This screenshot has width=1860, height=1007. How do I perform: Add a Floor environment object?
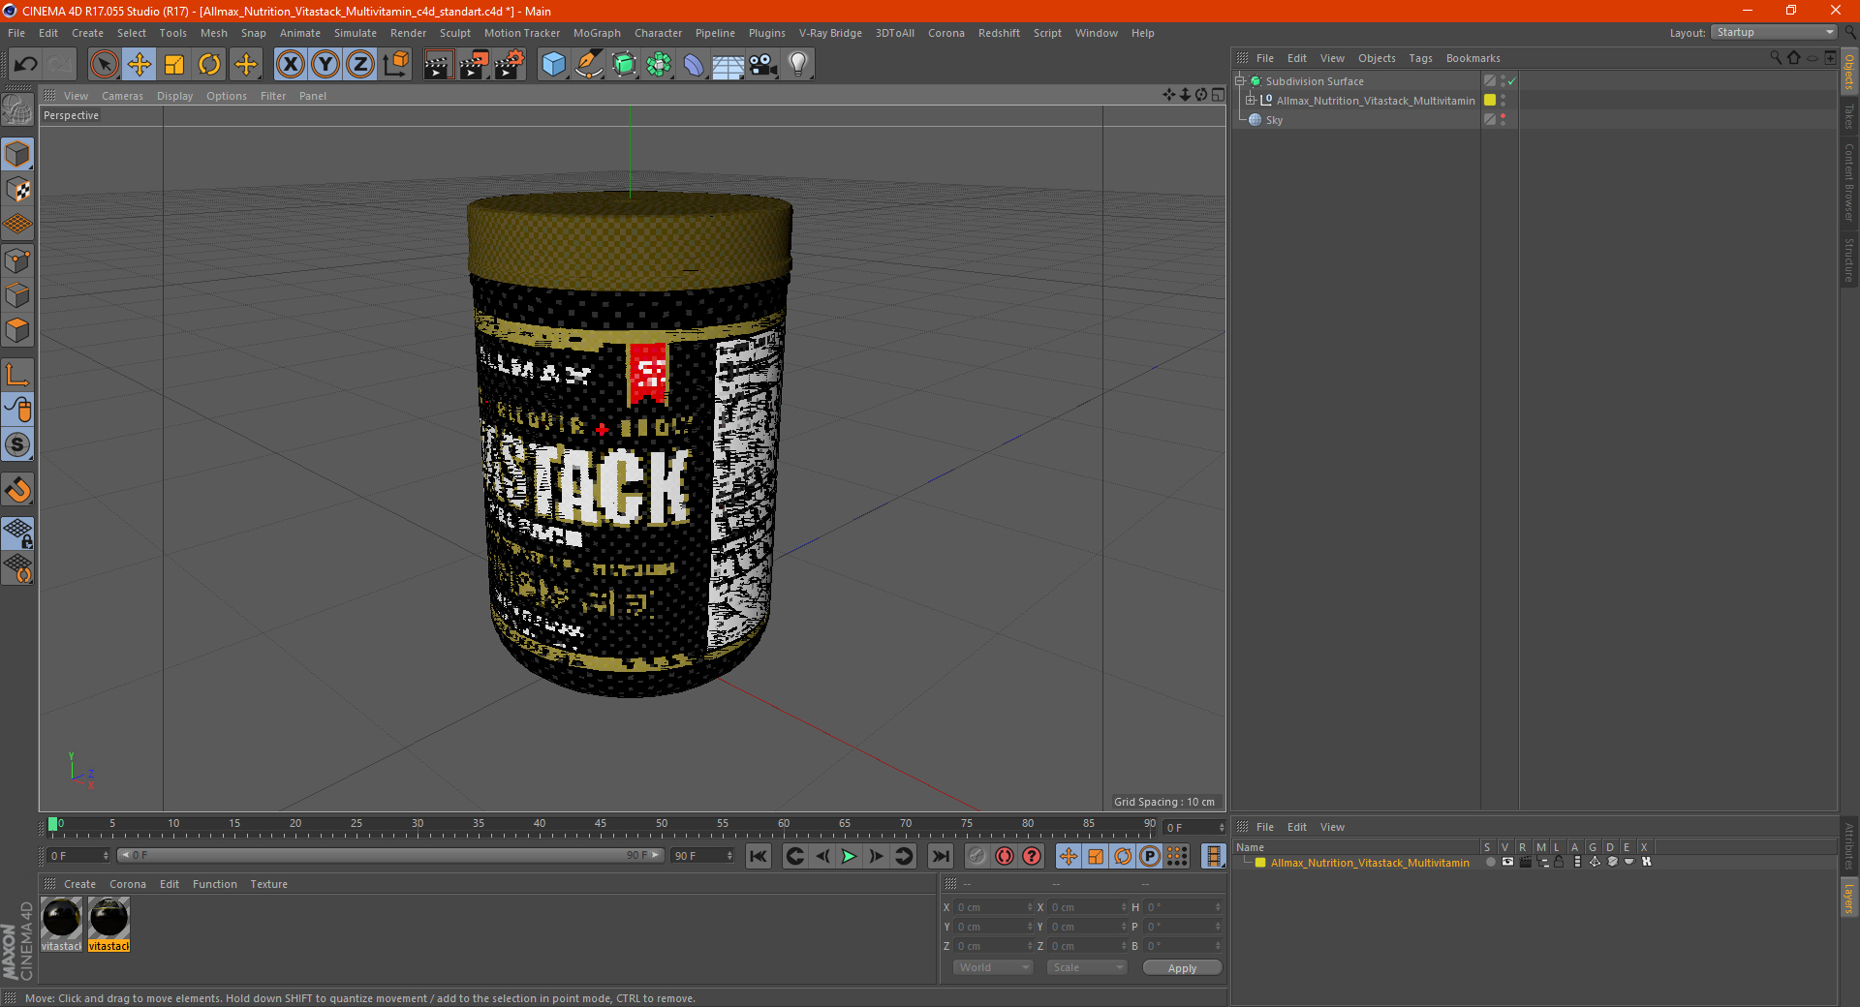coord(728,65)
